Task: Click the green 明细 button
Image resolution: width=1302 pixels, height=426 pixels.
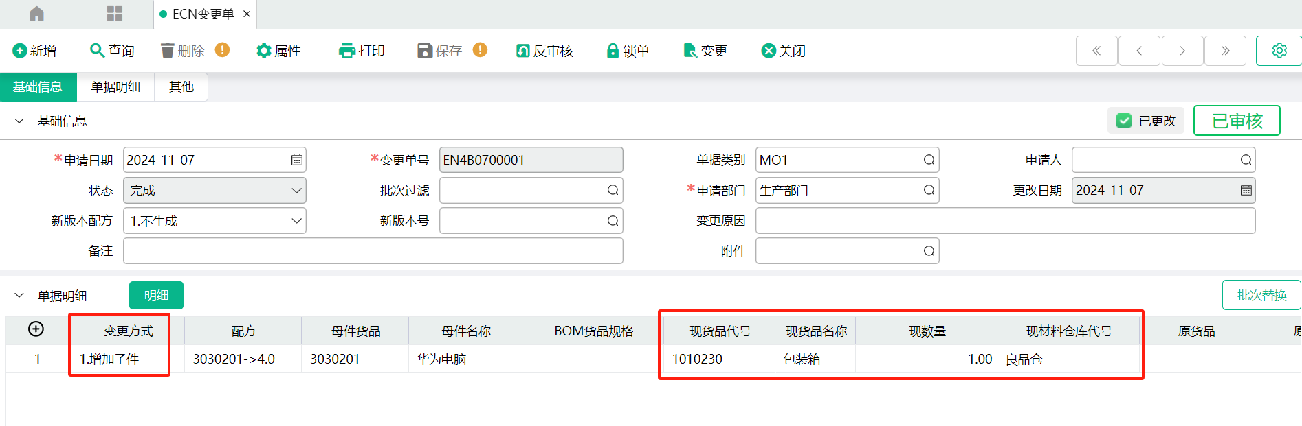Action: click(156, 295)
